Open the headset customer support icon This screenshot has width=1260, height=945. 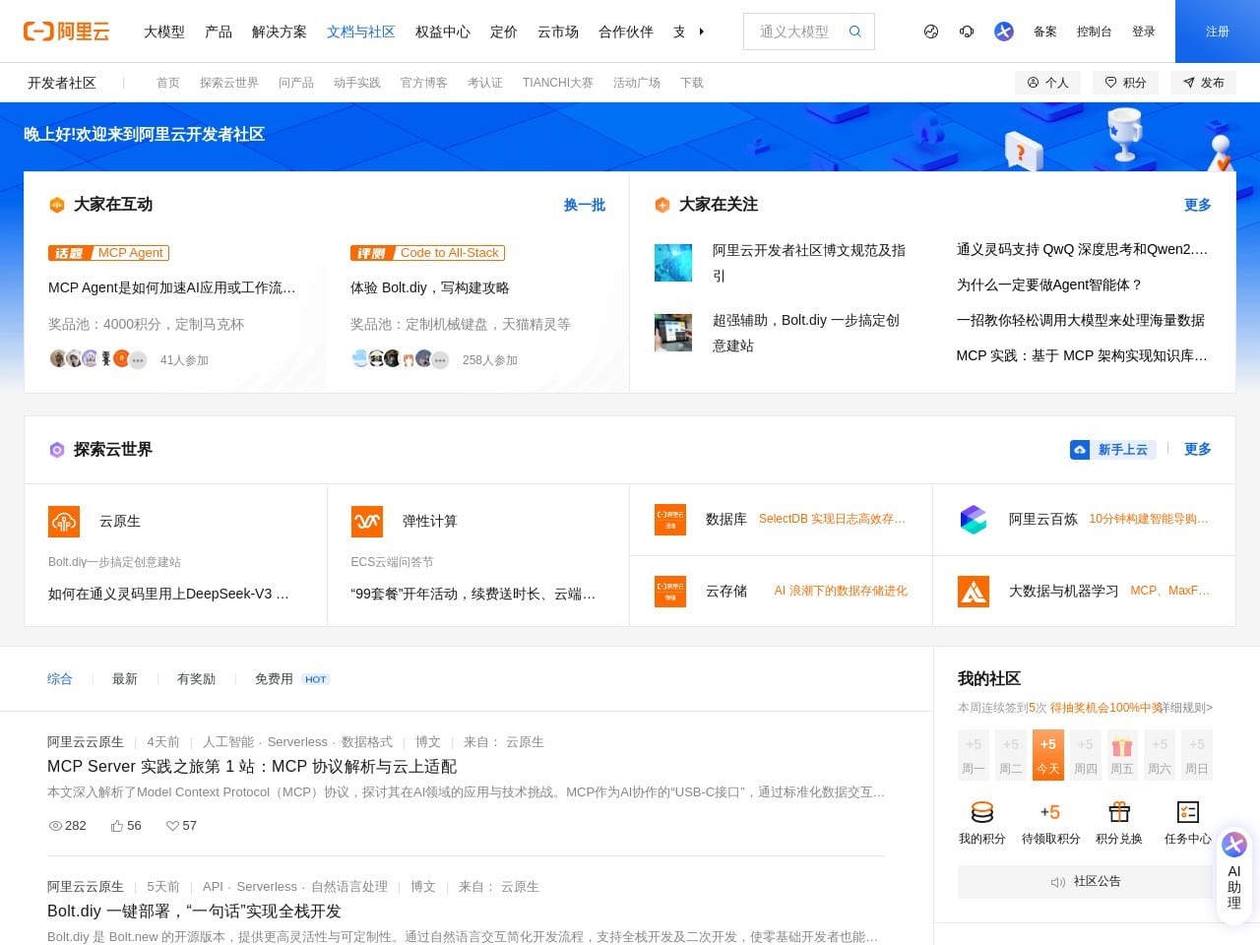coord(967,31)
